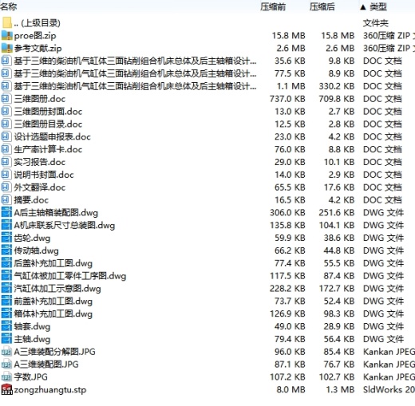
Task: Click the 三维图册目录.doc document icon
Action: (x=6, y=124)
